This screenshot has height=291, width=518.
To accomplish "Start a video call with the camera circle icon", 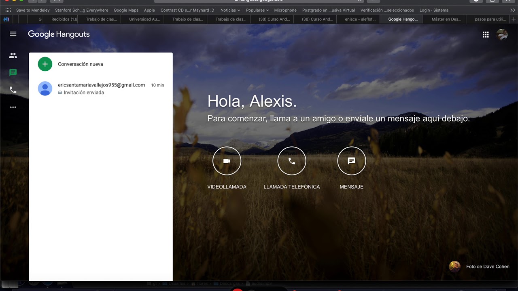I will [227, 161].
